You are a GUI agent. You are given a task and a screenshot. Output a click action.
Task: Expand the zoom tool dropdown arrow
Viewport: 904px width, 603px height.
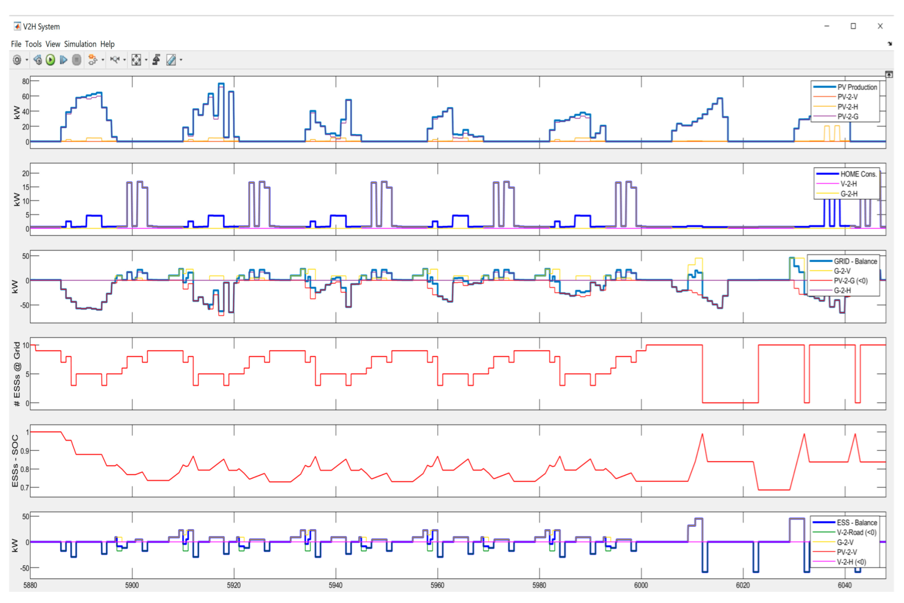coord(124,60)
